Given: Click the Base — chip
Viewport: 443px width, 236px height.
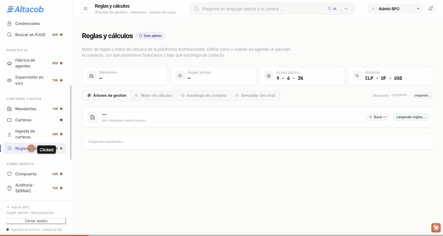Looking at the screenshot, I should coord(378,117).
